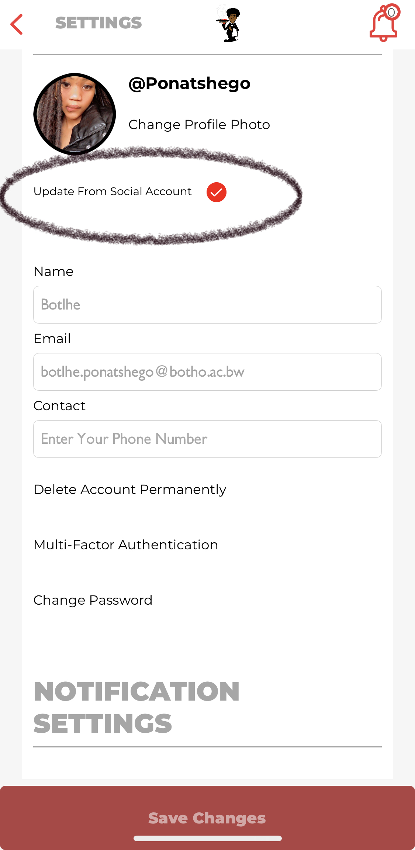
Task: Tap the home indicator bar
Action: [x=207, y=838]
